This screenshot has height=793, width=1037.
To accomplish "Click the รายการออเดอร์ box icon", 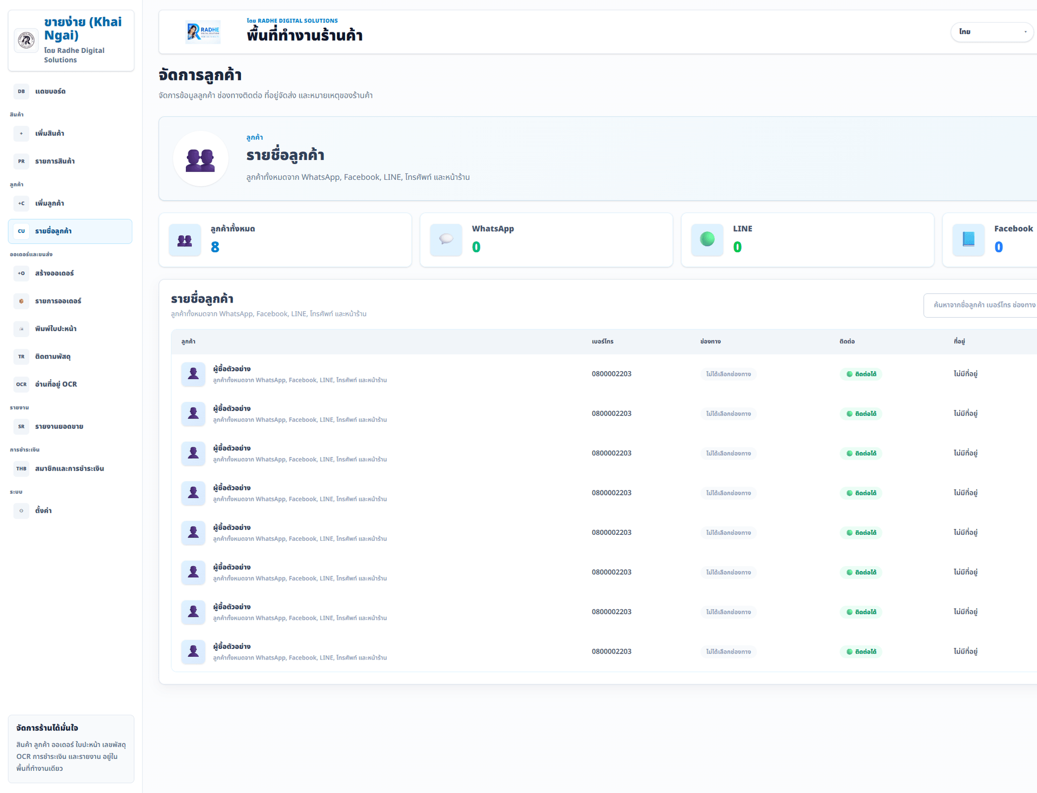I will pyautogui.click(x=21, y=301).
